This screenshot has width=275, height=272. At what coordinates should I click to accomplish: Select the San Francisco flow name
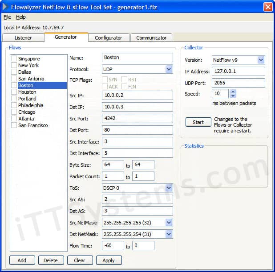[x=33, y=125]
